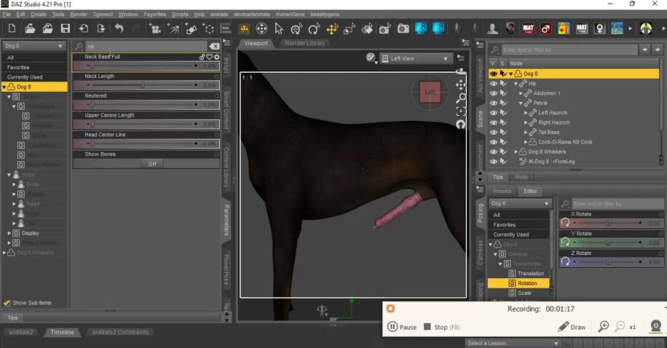Switch to the Render Library tab
Image resolution: width=667 pixels, height=348 pixels.
click(x=304, y=43)
